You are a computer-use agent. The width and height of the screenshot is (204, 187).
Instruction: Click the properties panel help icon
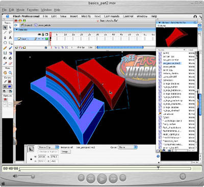[x=158, y=156]
